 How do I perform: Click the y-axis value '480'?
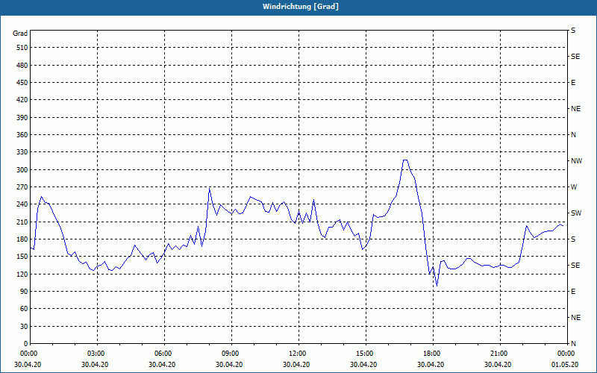(22, 66)
